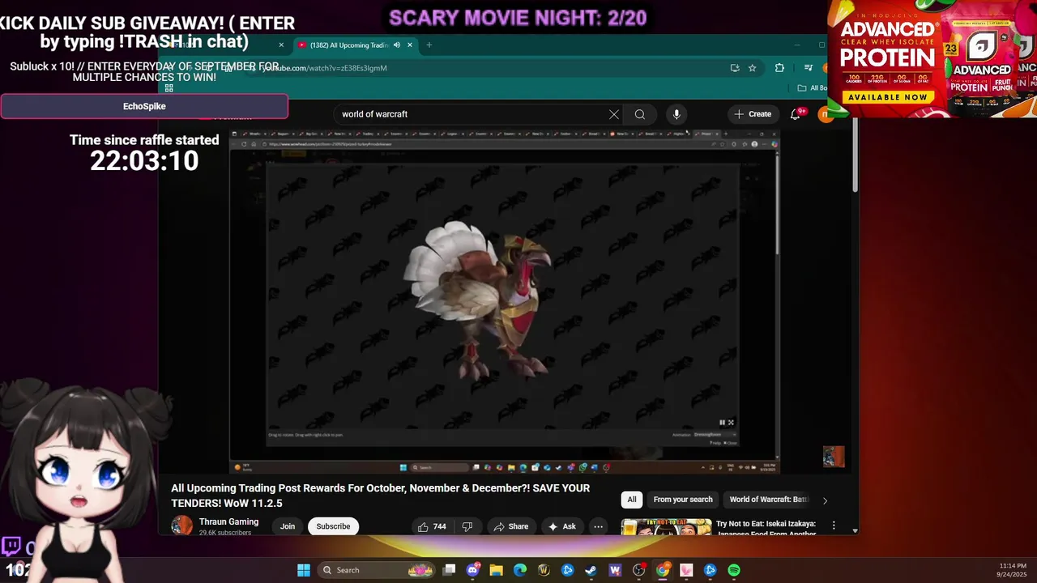The height and width of the screenshot is (583, 1037).
Task: Join the Thraun Gaming channel
Action: 288,526
